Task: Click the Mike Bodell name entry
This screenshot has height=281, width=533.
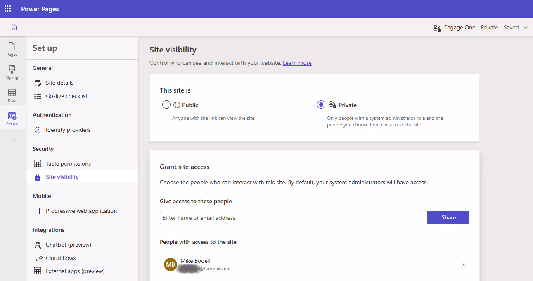Action: [x=195, y=261]
